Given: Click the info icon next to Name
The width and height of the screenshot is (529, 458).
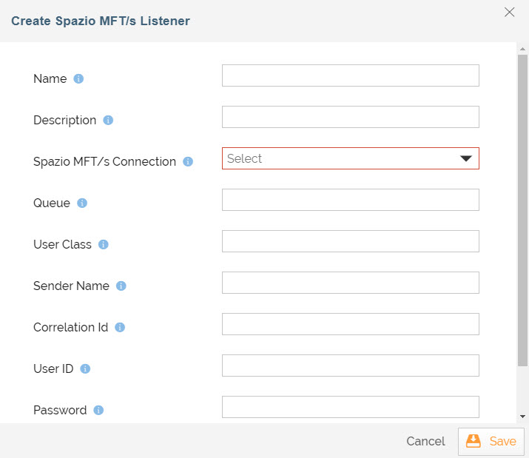Looking at the screenshot, I should [78, 78].
